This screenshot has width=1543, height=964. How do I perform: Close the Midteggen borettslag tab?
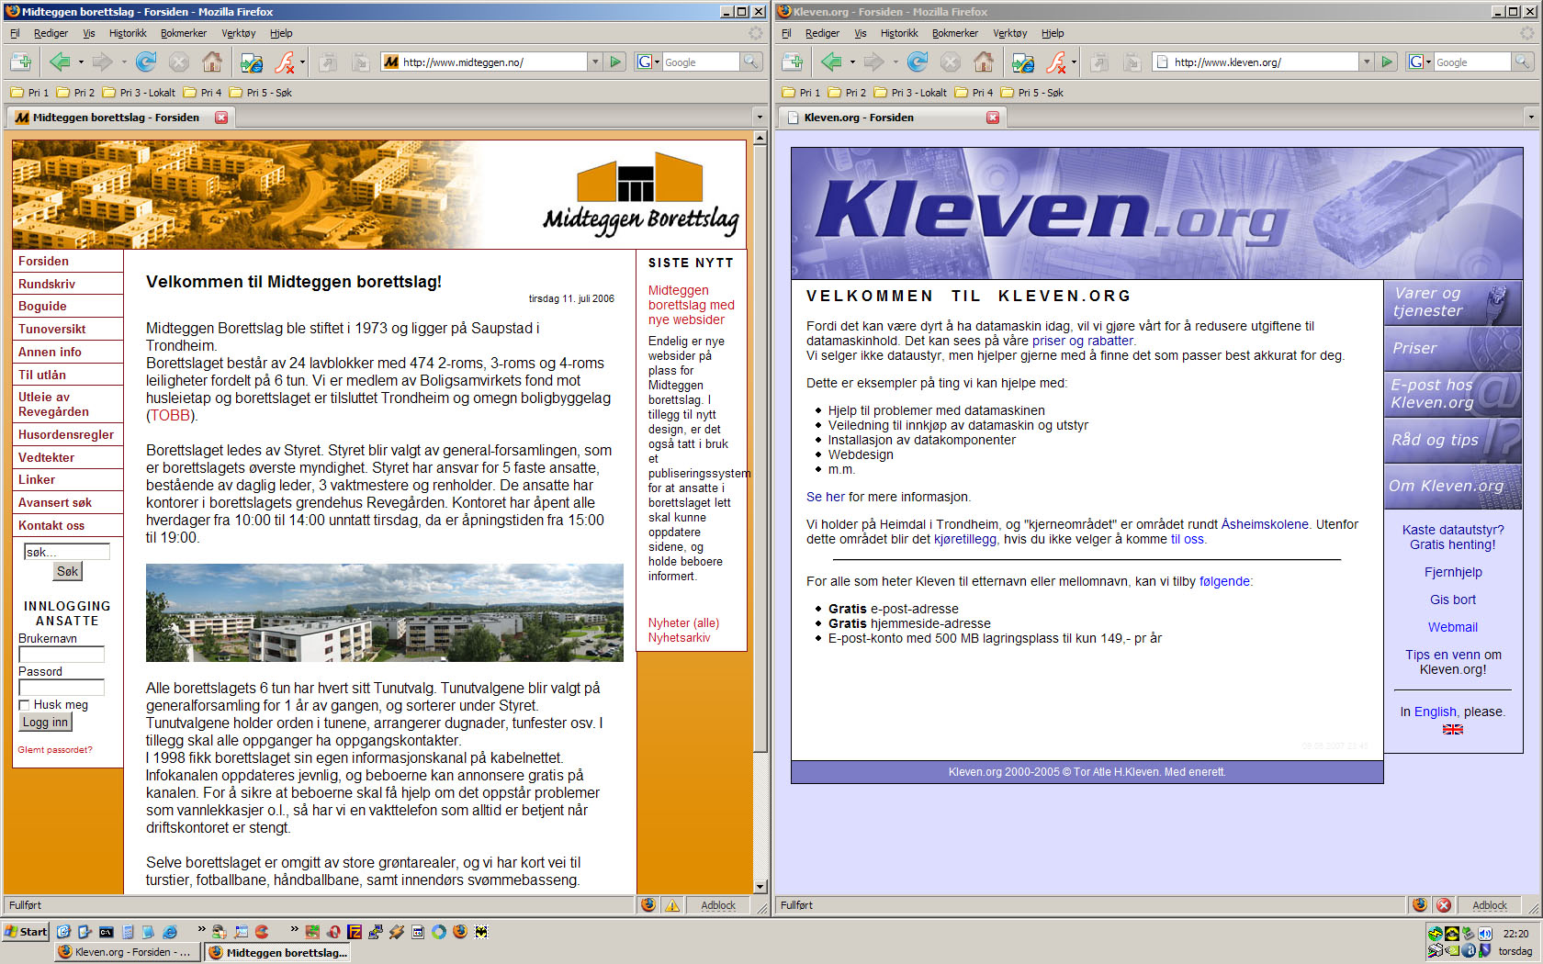pyautogui.click(x=221, y=118)
